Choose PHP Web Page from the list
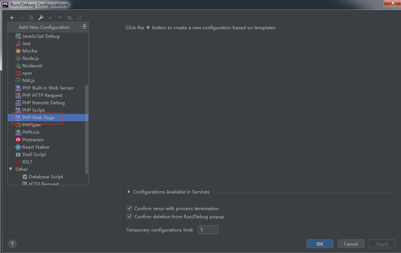Image resolution: width=401 pixels, height=253 pixels. coord(48,118)
